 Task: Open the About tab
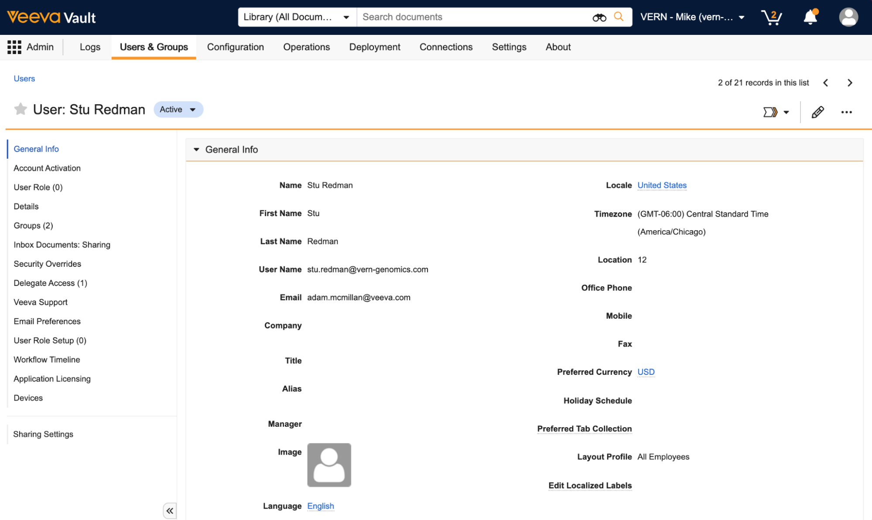point(558,47)
